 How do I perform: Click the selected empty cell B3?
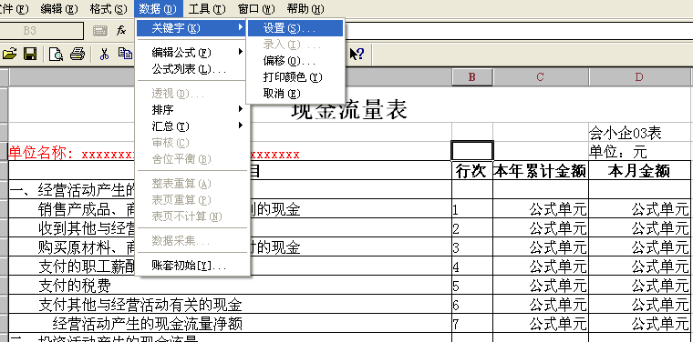(x=472, y=151)
